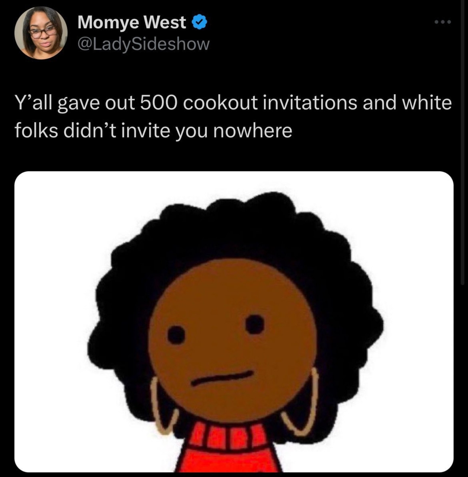Click the number 500 in the tweet
468x477 pixels.
(x=159, y=103)
